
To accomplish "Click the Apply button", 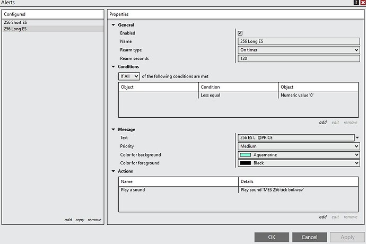I will tap(347, 237).
